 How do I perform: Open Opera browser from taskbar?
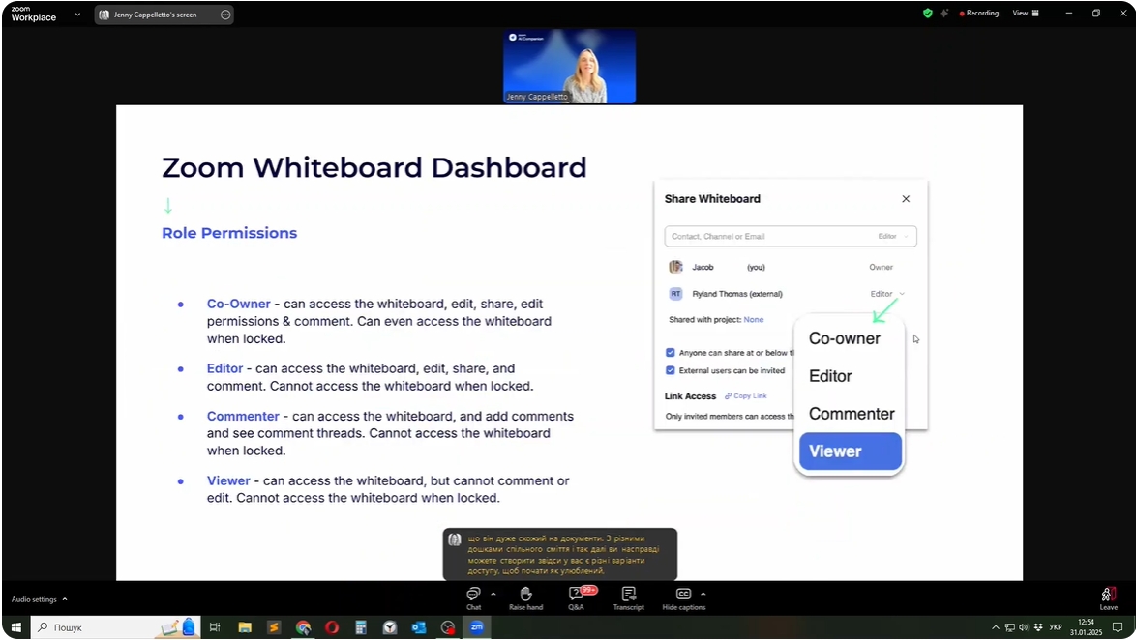tap(332, 627)
